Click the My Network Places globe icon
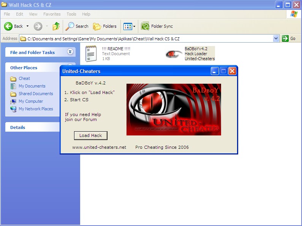 coord(13,109)
